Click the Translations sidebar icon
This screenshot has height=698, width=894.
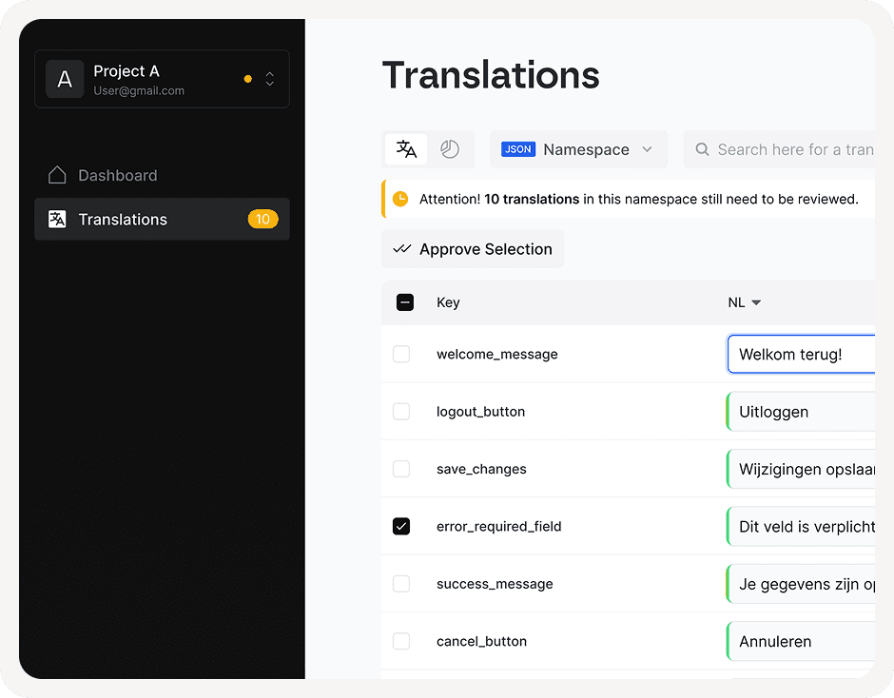pos(57,219)
